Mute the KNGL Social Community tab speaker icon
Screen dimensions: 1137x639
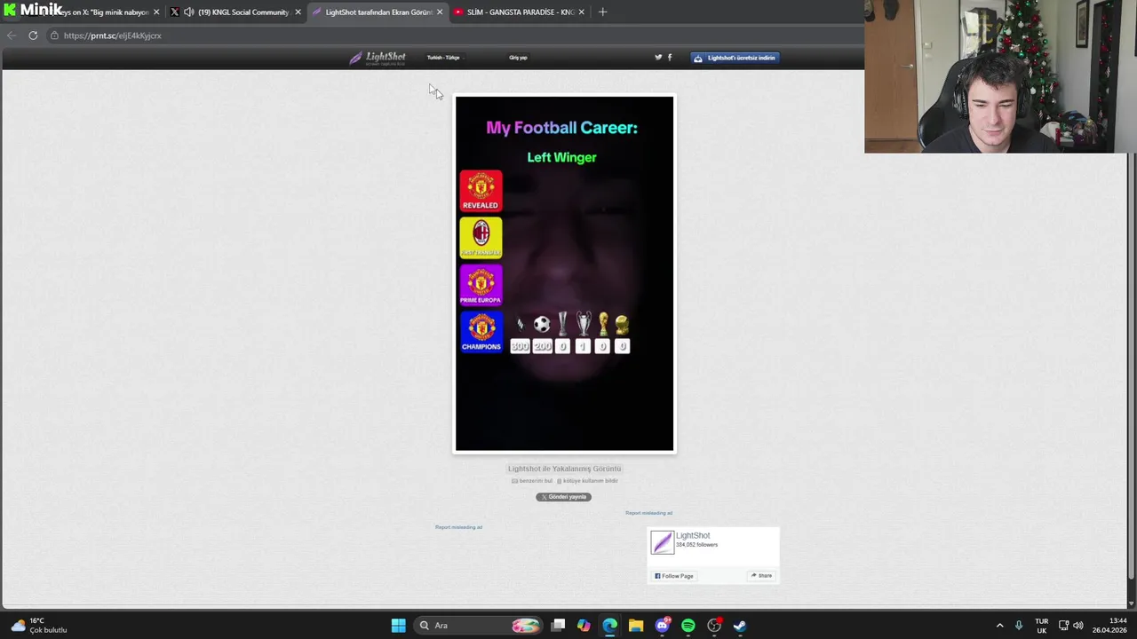pyautogui.click(x=188, y=12)
